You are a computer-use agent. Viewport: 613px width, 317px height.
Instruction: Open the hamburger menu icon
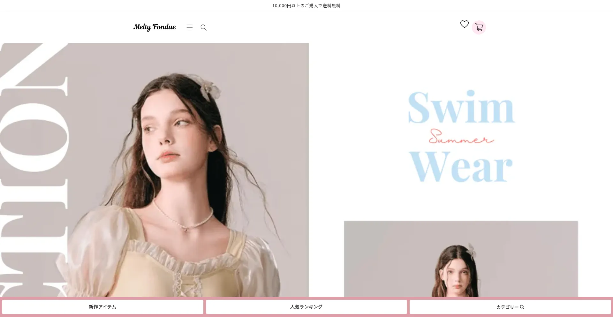pos(190,27)
